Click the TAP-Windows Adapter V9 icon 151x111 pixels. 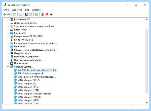15,73
